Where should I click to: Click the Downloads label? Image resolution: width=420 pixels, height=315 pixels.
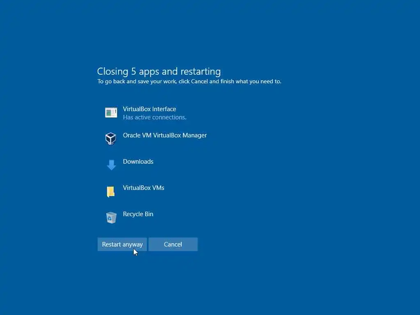[x=138, y=162]
